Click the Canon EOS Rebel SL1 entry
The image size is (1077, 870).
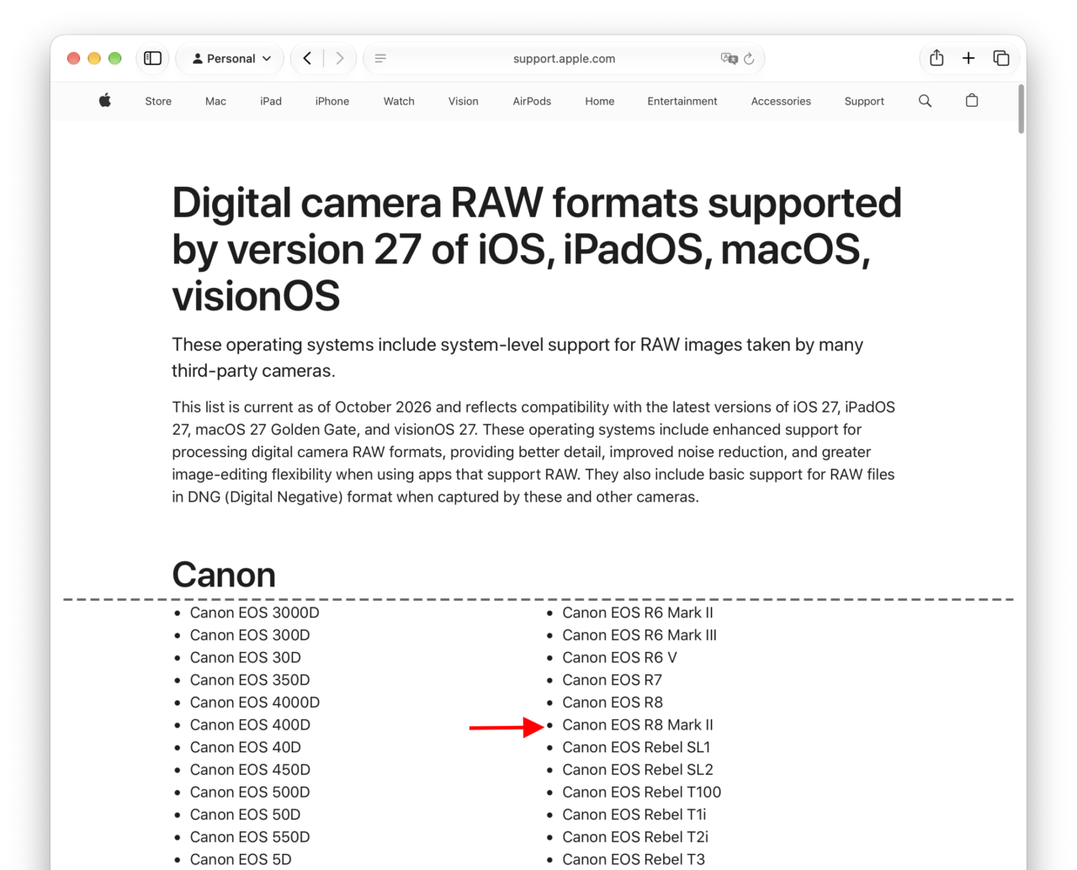coord(636,747)
